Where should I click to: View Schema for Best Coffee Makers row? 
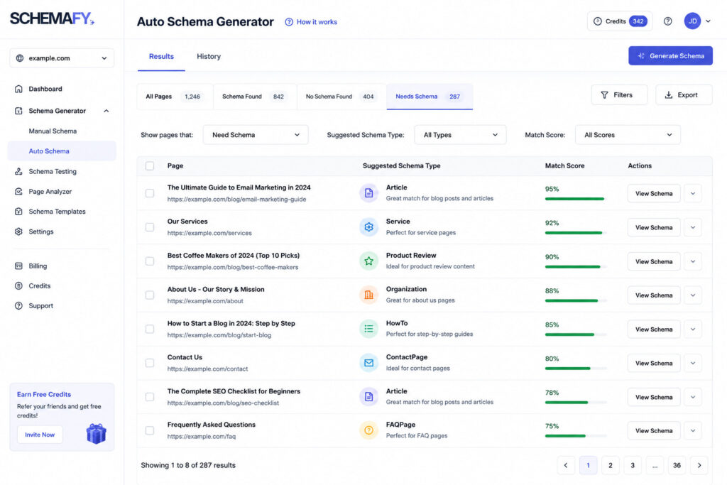point(654,261)
